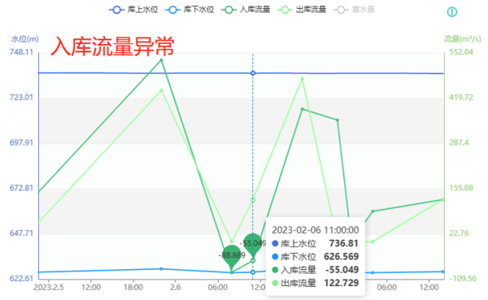The height and width of the screenshot is (300, 488).
Task: Click the 552.04 right axis value
Action: click(461, 52)
